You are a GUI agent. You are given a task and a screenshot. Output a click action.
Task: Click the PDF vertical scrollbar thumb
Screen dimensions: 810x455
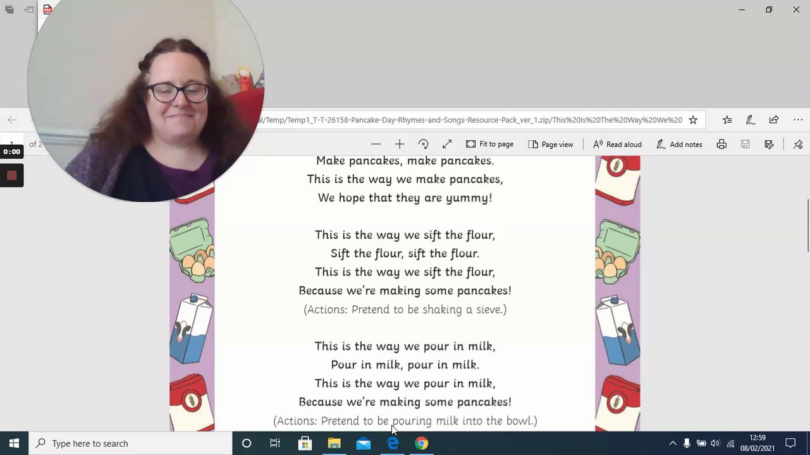tap(807, 226)
